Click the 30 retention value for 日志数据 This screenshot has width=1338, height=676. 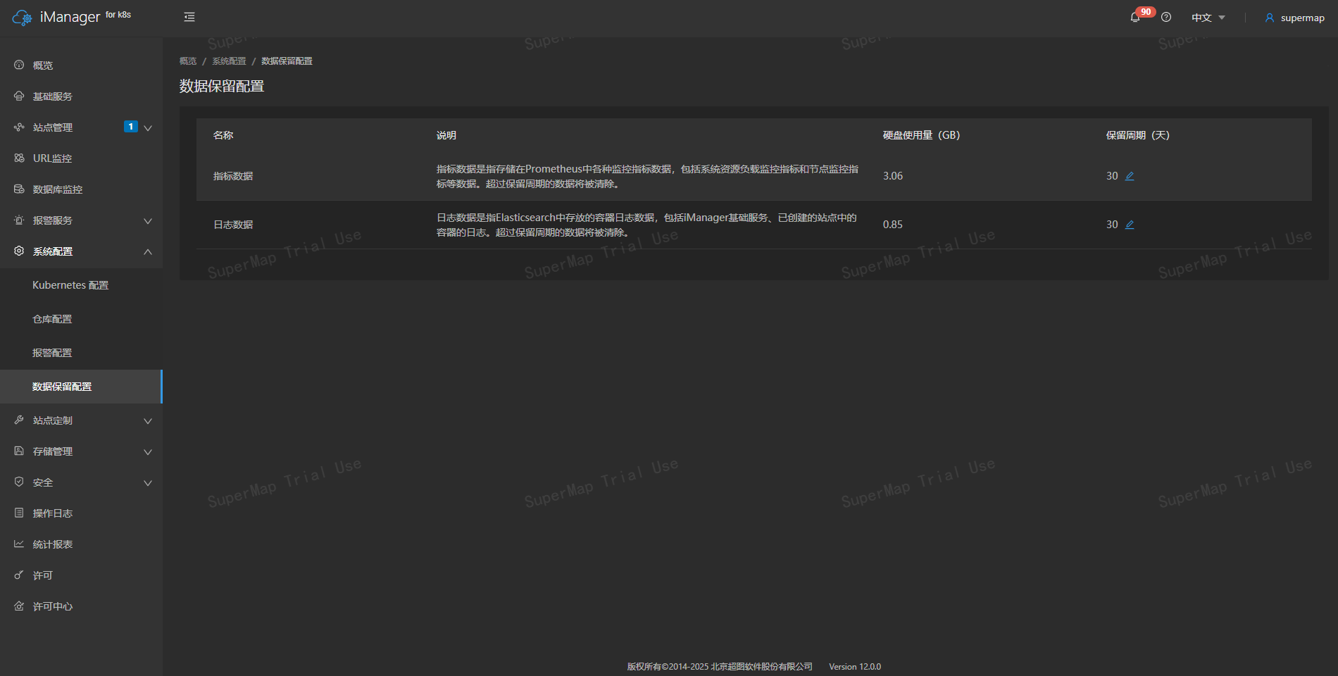[1112, 225]
